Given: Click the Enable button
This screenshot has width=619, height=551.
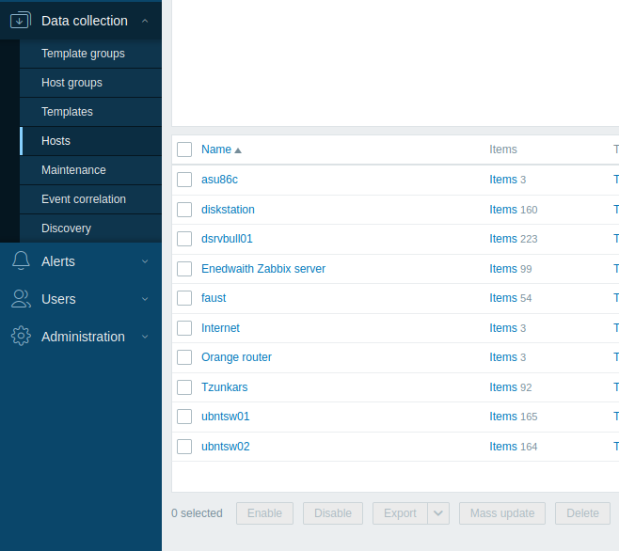Looking at the screenshot, I should [264, 513].
